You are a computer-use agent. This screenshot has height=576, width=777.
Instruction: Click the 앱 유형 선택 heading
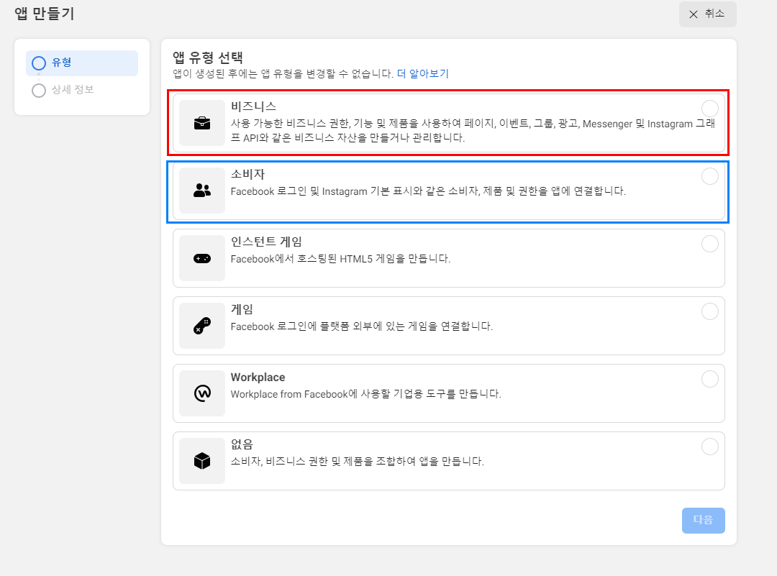[x=208, y=58]
